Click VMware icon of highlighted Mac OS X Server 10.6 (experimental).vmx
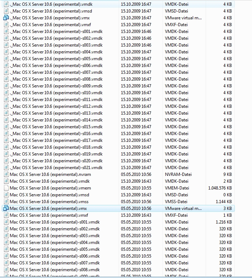This screenshot has height=278, width=252. tap(6, 208)
